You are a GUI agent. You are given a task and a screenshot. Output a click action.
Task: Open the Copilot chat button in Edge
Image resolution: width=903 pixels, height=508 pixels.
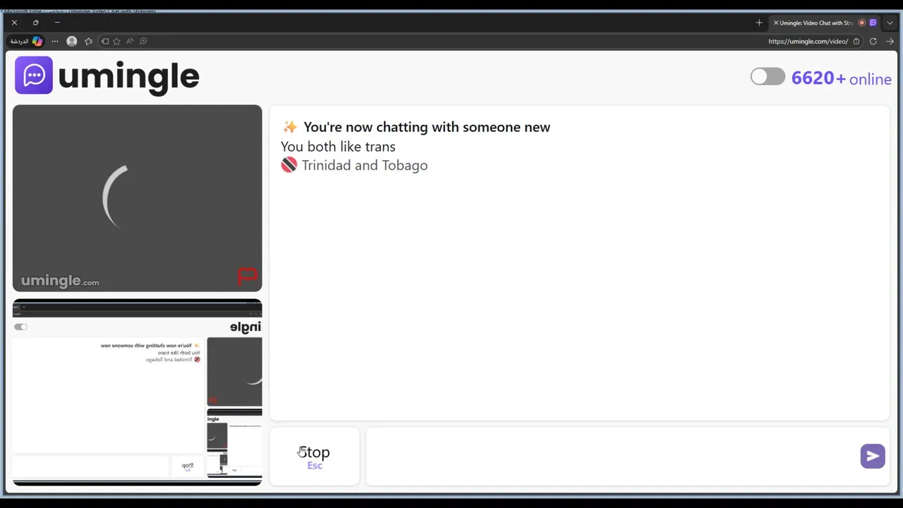pos(27,41)
